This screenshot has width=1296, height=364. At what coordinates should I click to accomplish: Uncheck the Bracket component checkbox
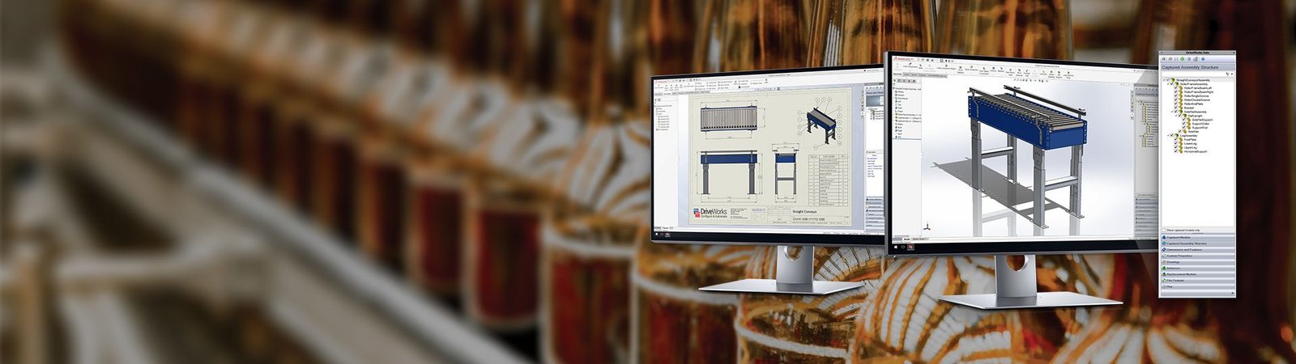coord(1176,108)
